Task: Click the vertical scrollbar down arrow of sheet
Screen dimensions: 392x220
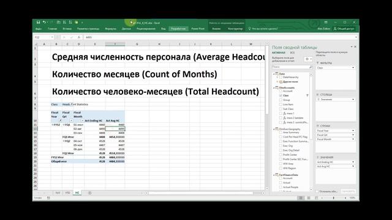Action: click(267, 189)
